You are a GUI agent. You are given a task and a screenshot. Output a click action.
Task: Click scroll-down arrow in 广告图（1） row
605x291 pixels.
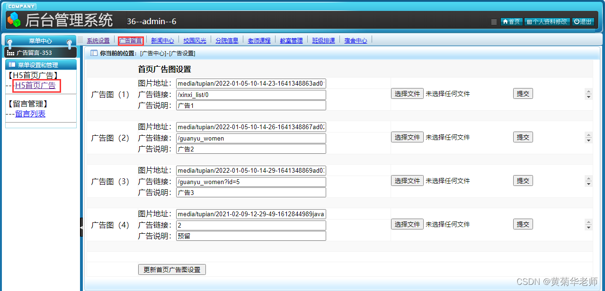point(588,97)
